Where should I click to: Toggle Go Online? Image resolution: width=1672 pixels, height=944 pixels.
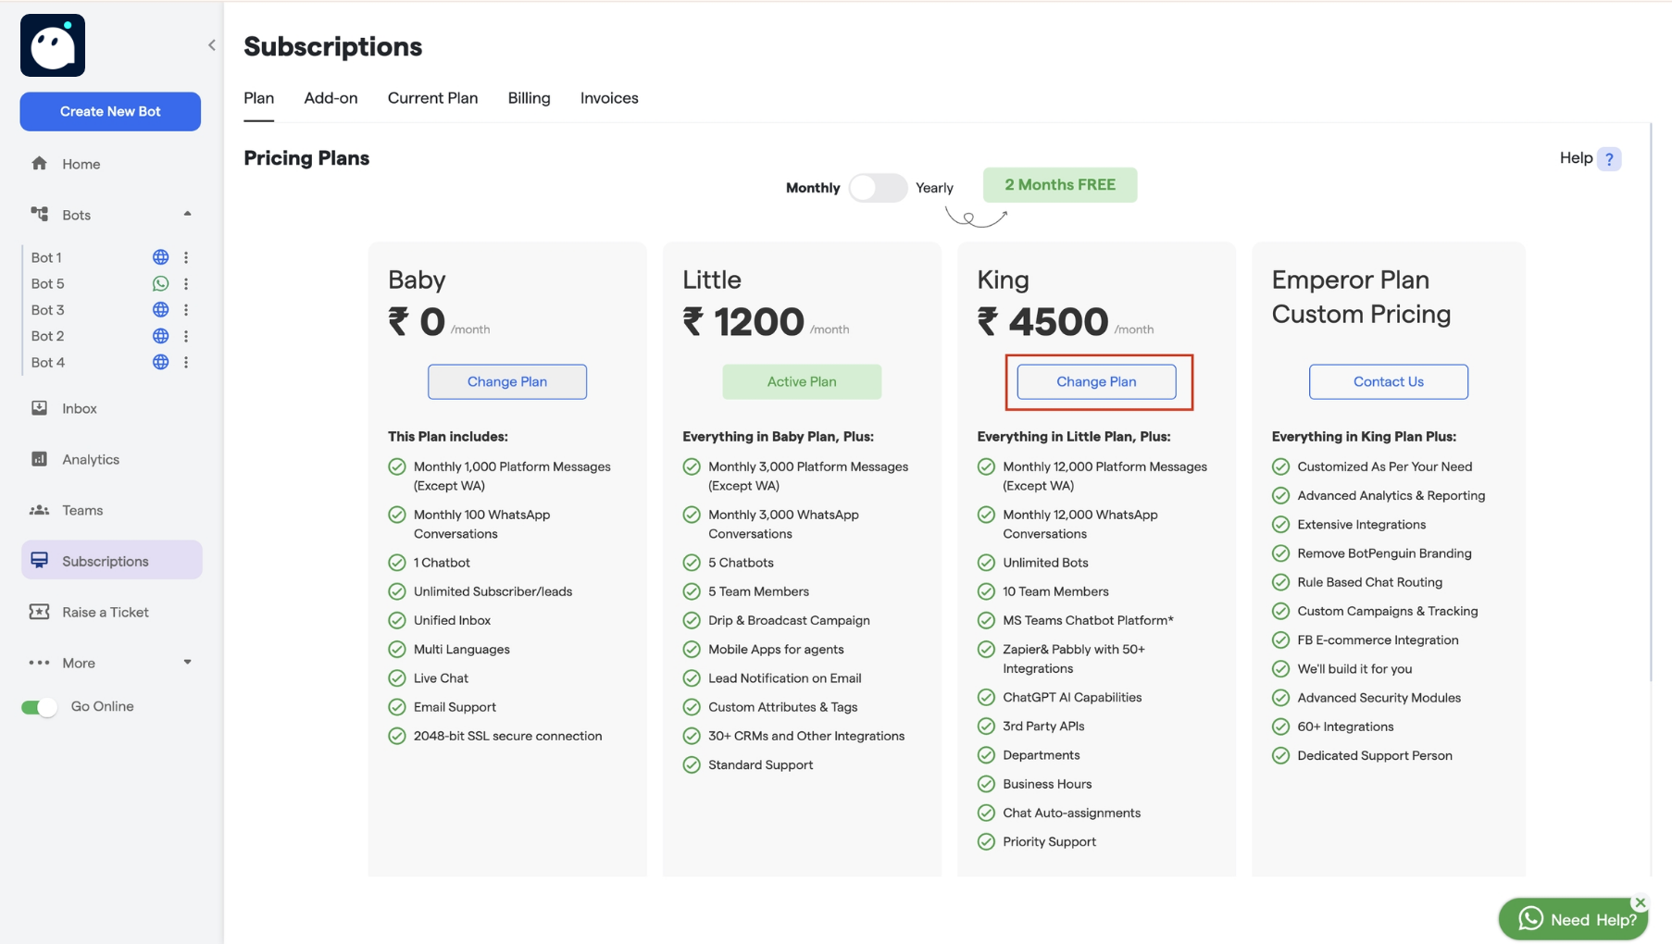[38, 705]
